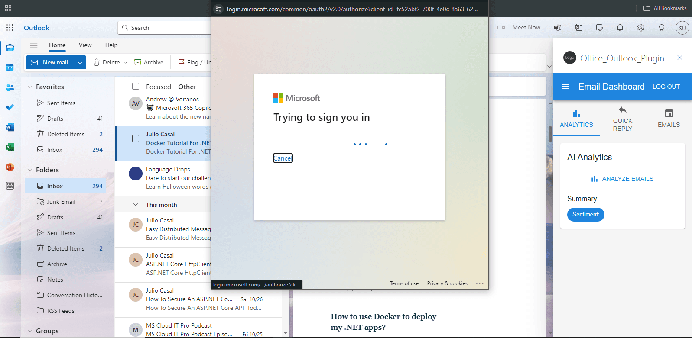Open more options ellipsis in sign-in footer
Screen dimensions: 692x338
point(480,284)
